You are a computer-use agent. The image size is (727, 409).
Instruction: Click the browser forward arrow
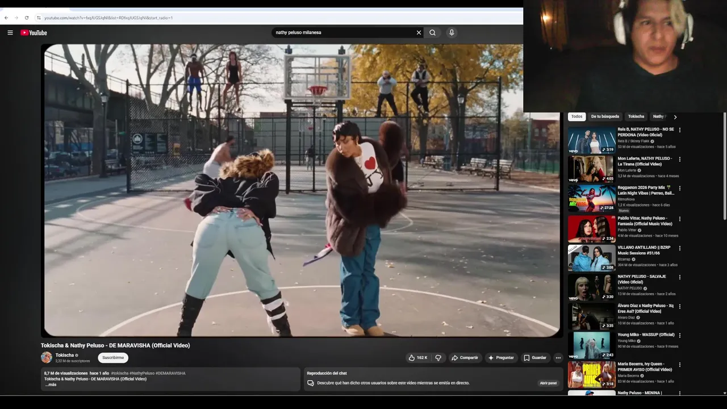pos(16,18)
